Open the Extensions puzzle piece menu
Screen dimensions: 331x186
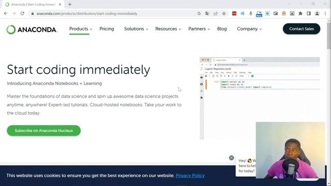tap(300, 13)
